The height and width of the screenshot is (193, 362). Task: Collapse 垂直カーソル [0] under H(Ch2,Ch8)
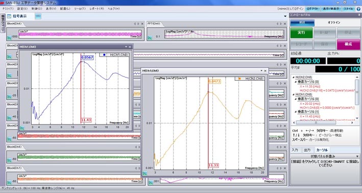point(296,82)
